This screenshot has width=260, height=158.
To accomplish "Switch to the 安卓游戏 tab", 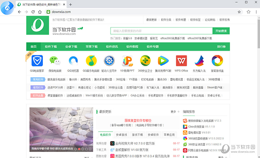I will [121, 135].
